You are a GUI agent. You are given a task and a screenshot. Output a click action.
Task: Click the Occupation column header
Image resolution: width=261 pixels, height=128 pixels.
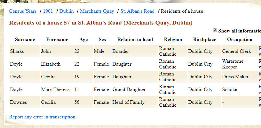[240, 39]
